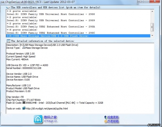Click the globe icon beside Tools on web
The image size is (162, 127).
coord(24,108)
